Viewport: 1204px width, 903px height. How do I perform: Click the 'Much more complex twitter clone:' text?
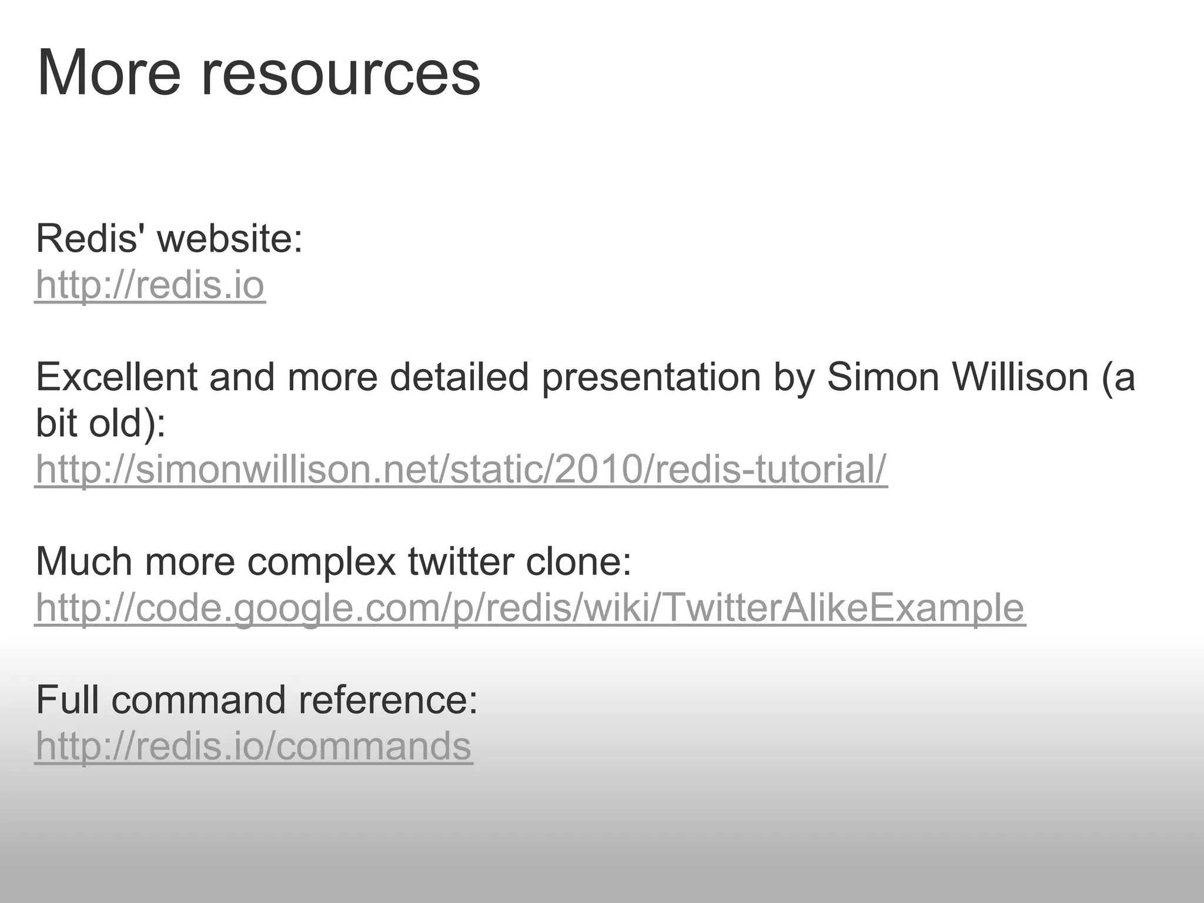point(333,563)
